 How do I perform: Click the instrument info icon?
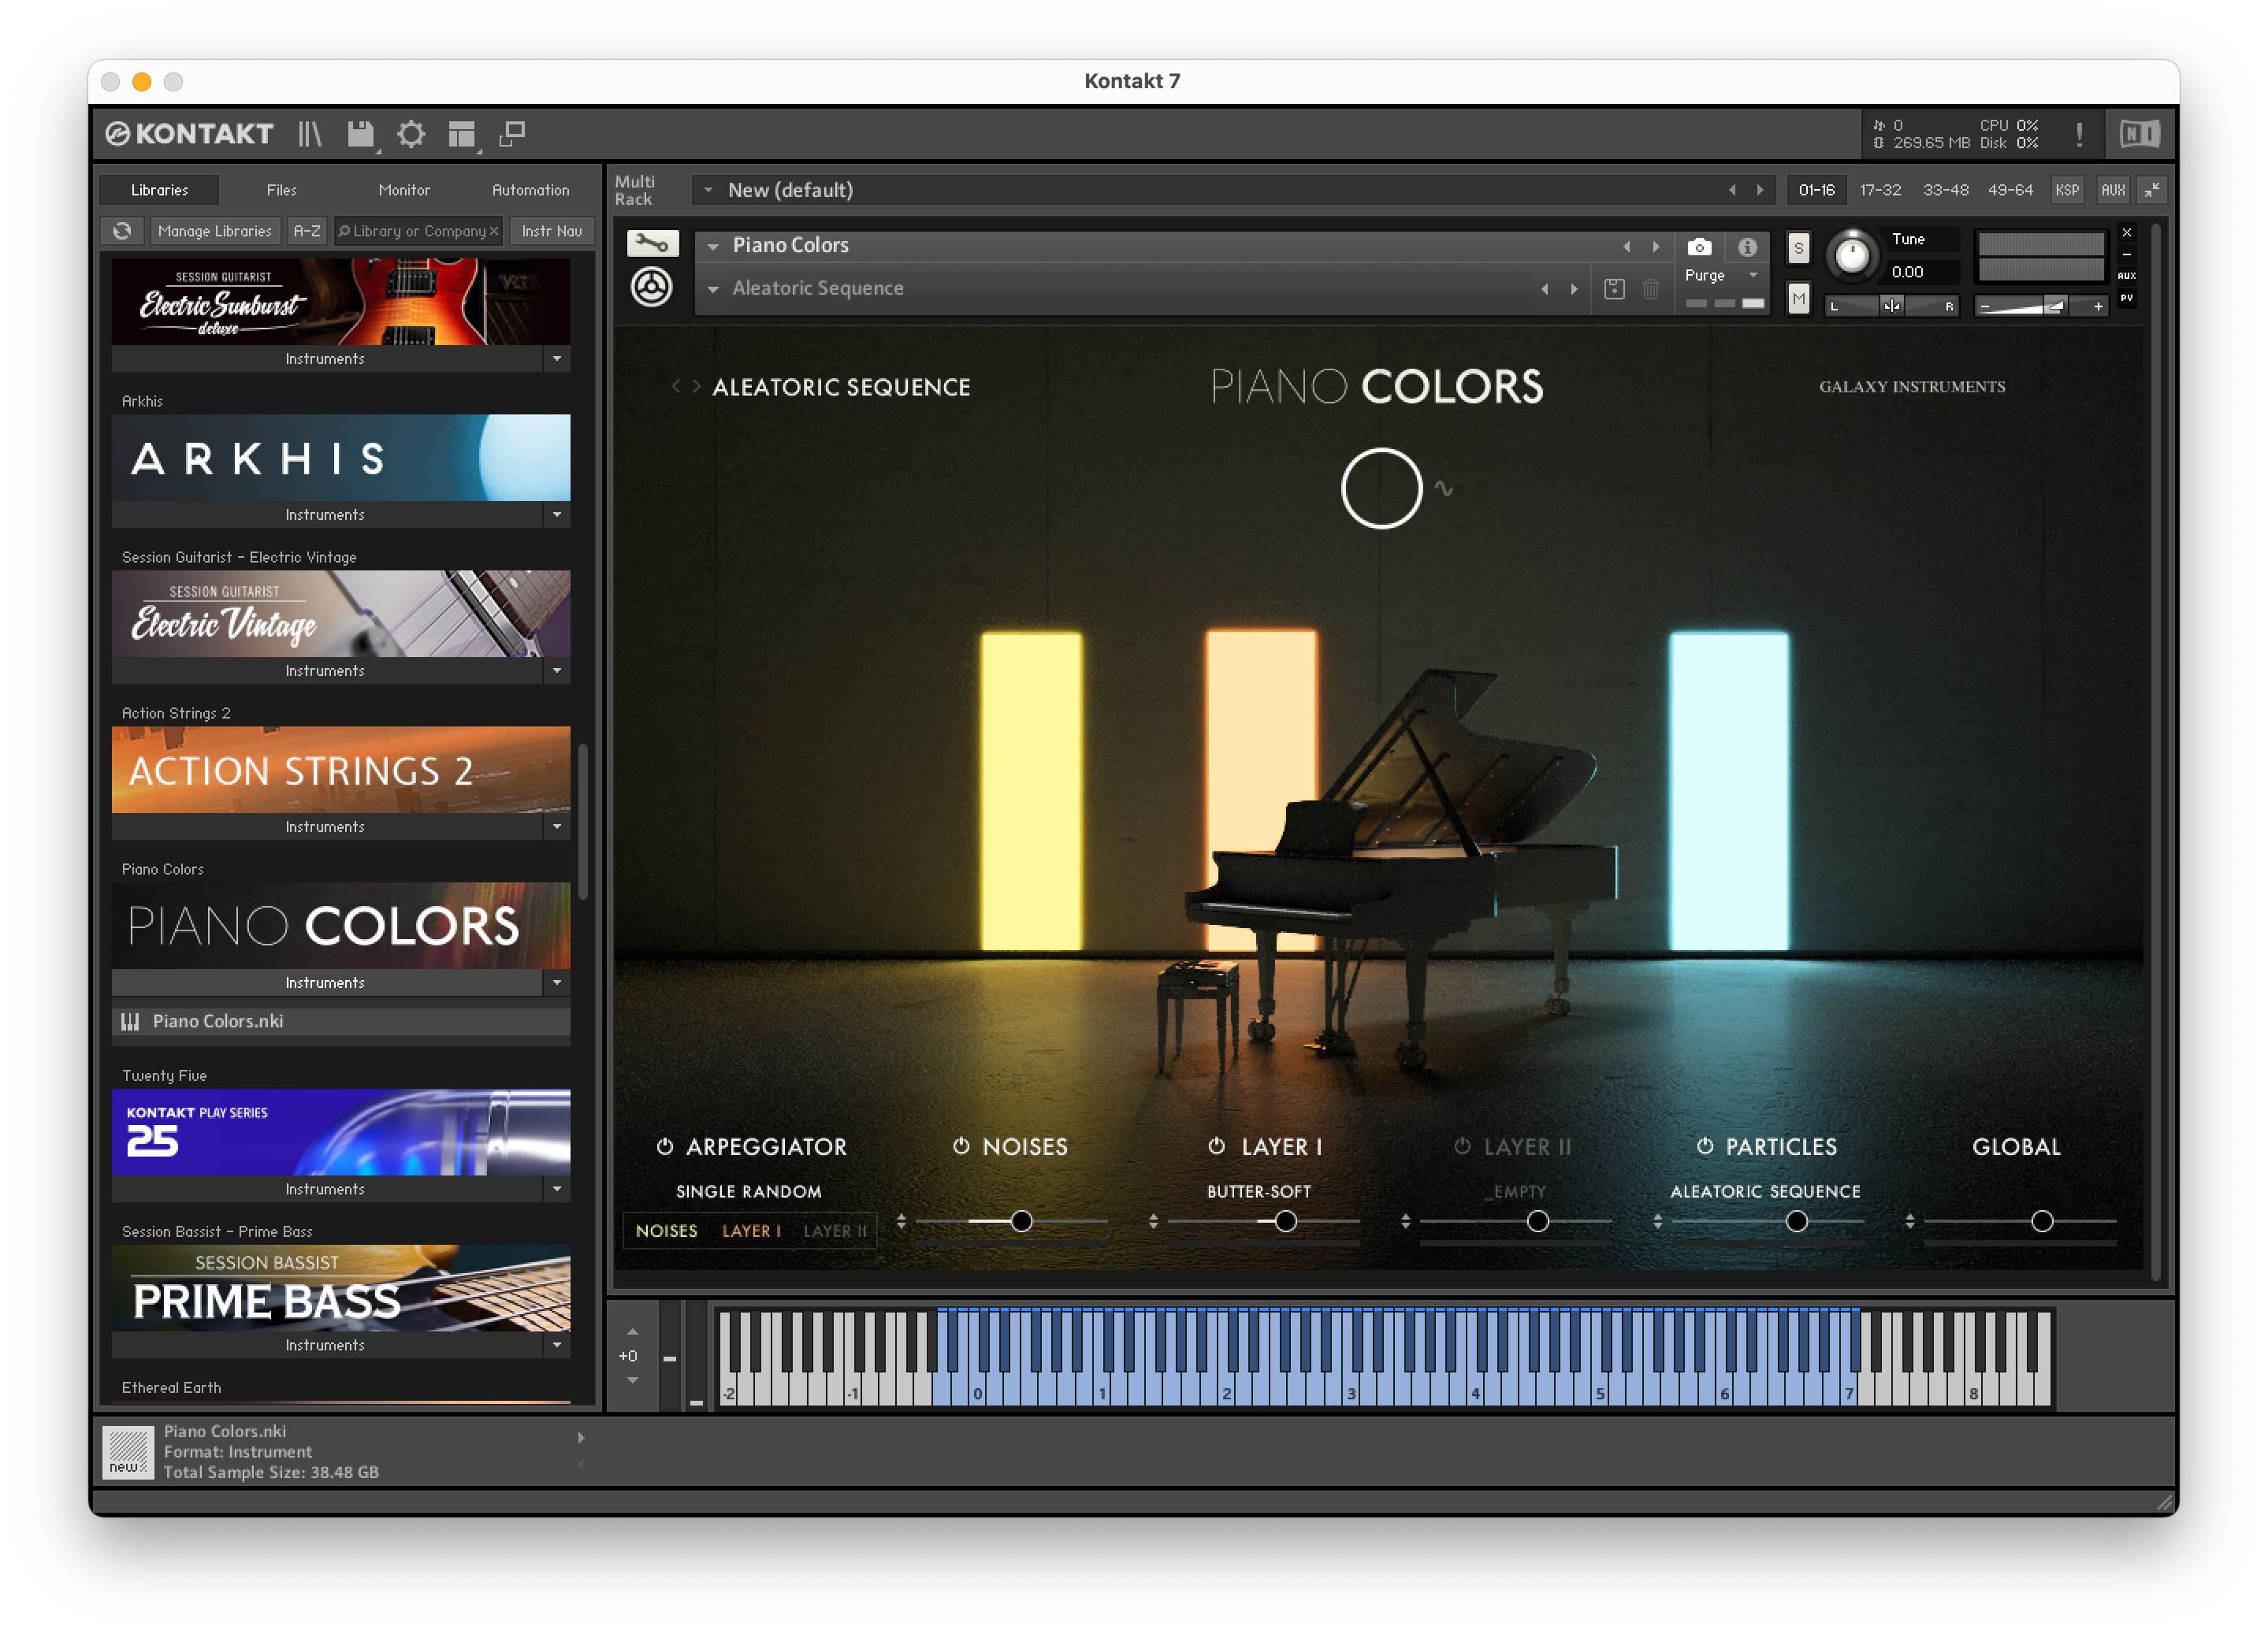click(1747, 247)
